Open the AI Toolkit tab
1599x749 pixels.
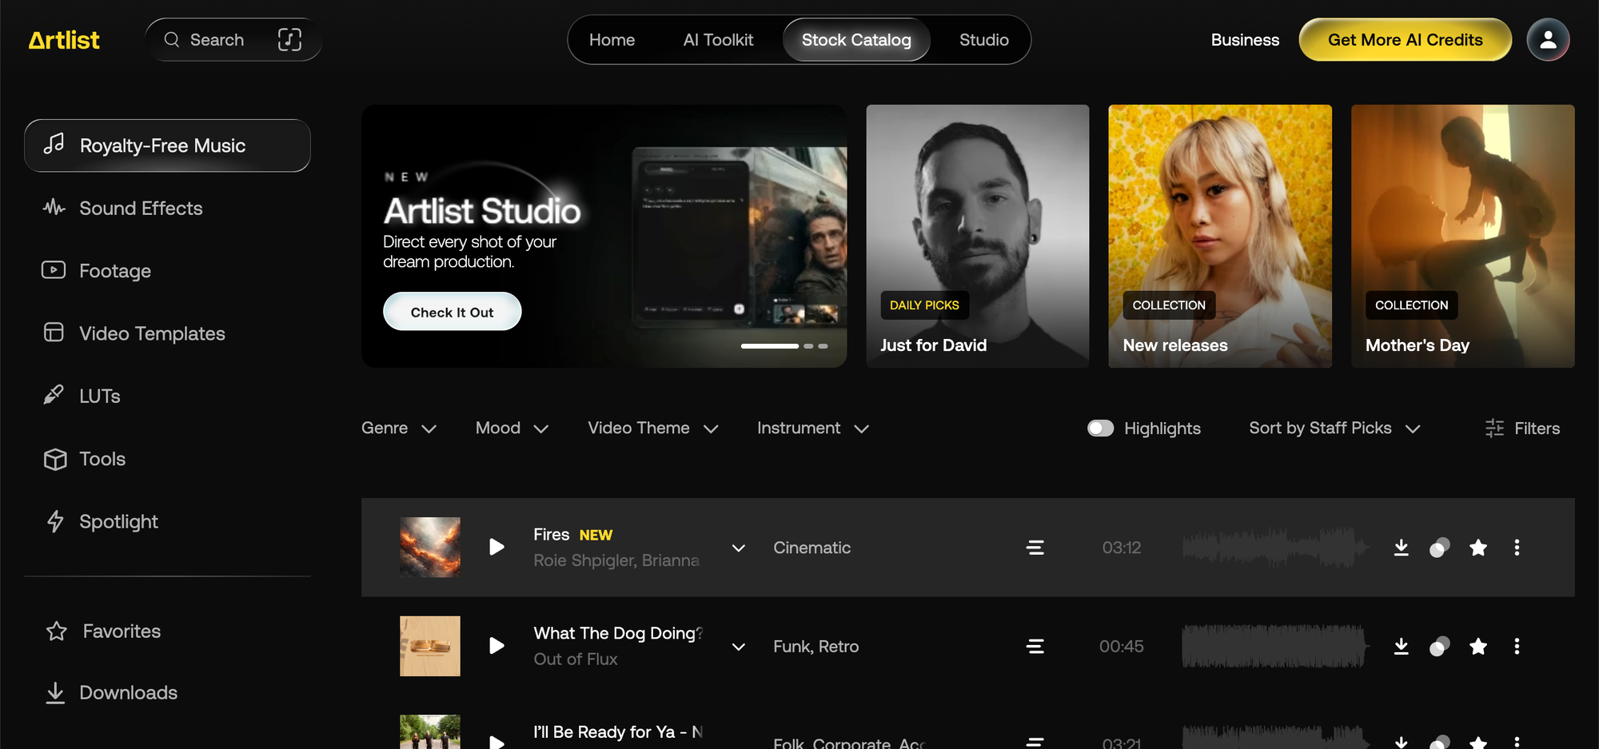coord(718,40)
